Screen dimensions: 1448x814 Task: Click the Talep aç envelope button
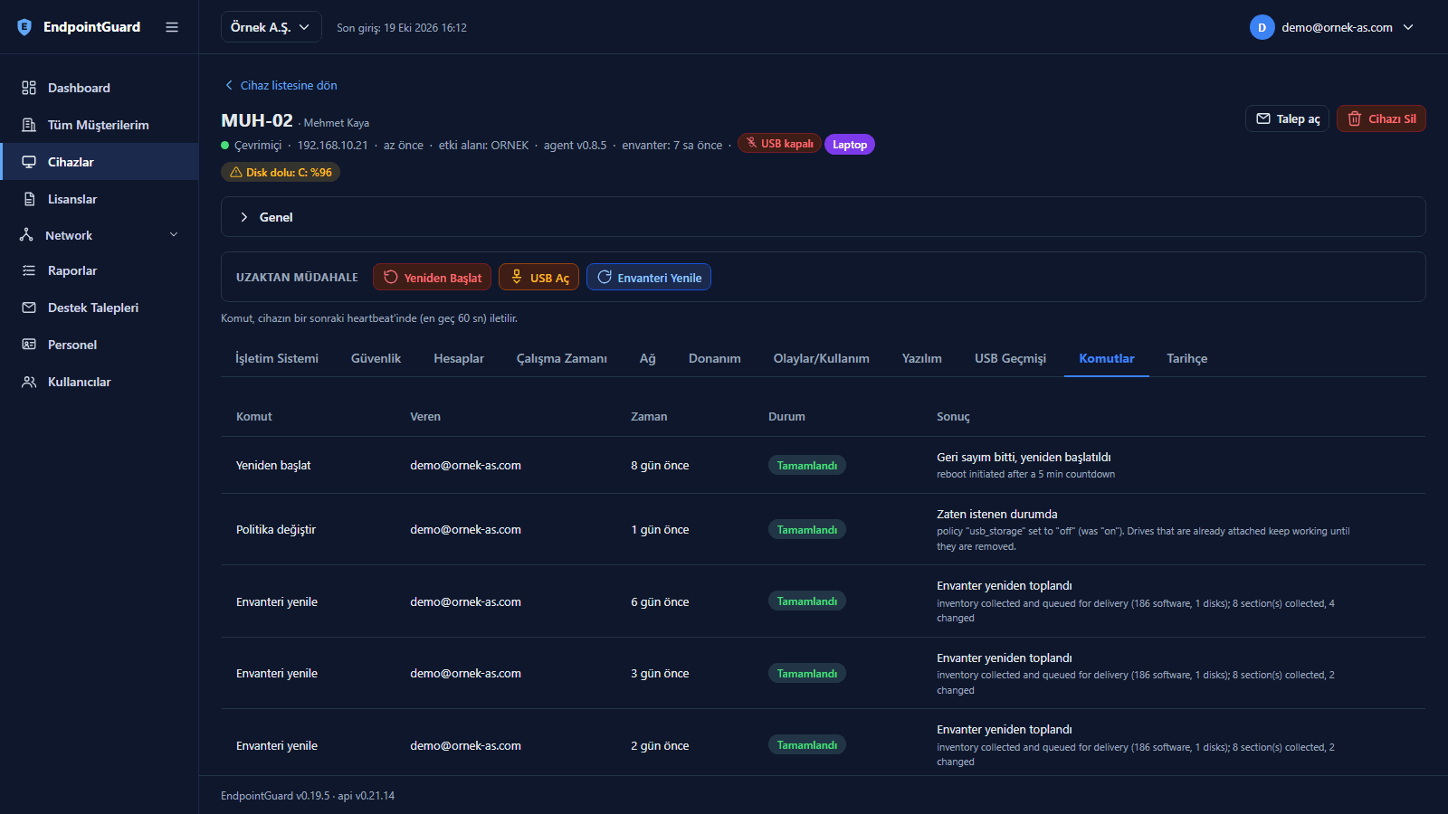point(1287,118)
